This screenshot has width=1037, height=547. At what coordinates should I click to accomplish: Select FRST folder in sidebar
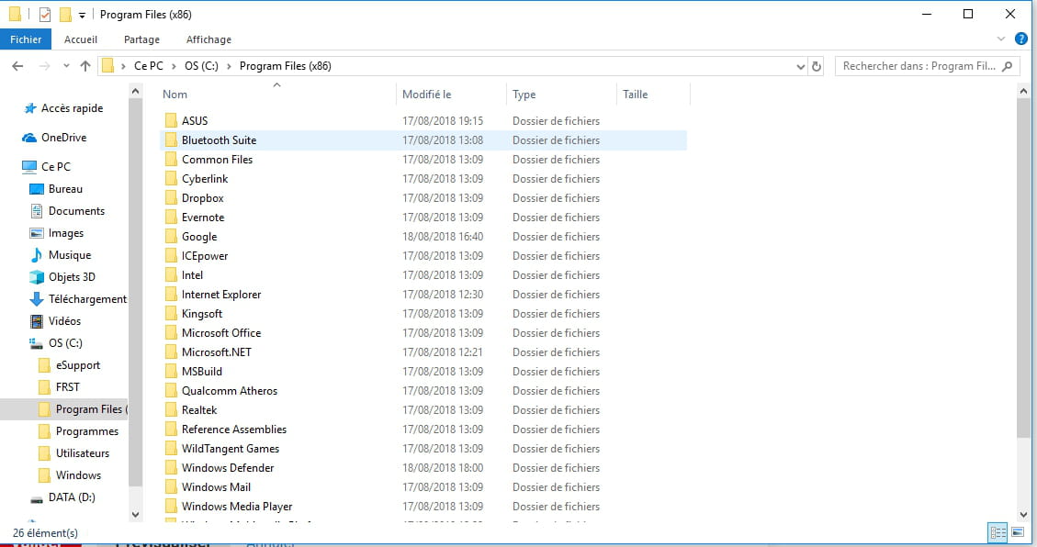point(59,387)
